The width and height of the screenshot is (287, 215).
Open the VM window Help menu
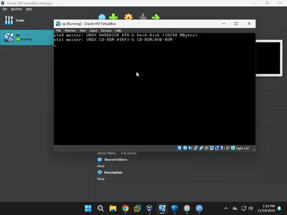click(118, 31)
